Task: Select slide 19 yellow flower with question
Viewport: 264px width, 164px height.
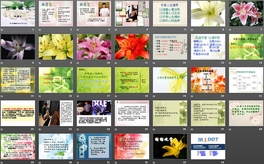Action: (x=170, y=80)
